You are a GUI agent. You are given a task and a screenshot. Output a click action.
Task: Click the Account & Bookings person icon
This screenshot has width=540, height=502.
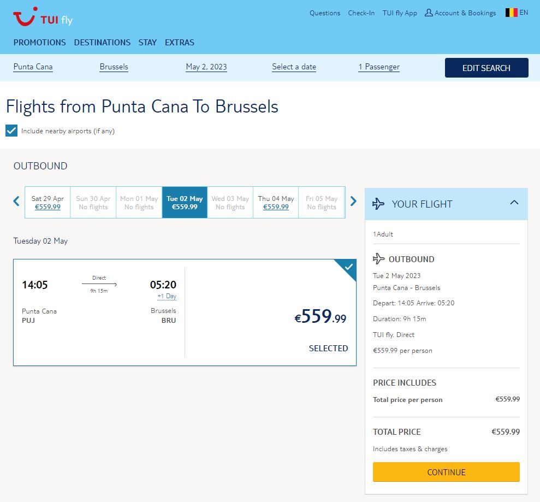(429, 13)
